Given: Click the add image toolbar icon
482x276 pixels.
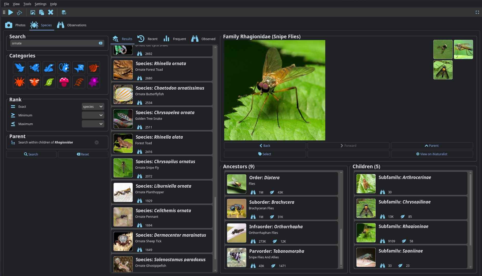Looking at the screenshot, I should [33, 12].
